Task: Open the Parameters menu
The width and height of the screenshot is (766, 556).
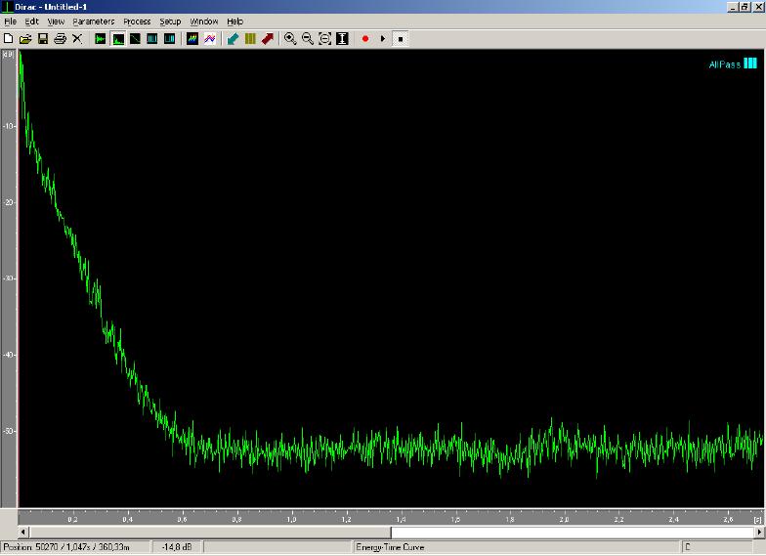Action: tap(93, 21)
